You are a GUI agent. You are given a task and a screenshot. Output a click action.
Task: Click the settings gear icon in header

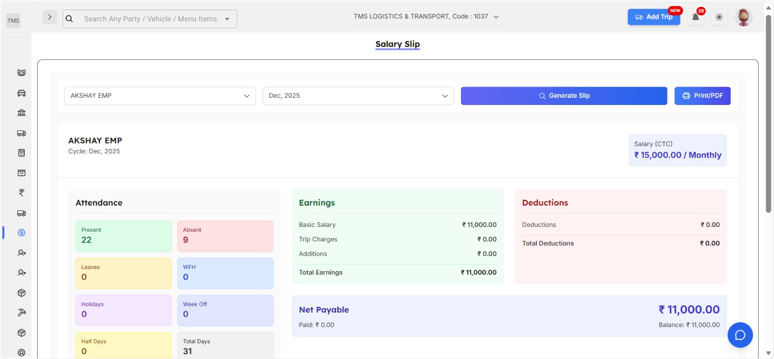pyautogui.click(x=719, y=17)
